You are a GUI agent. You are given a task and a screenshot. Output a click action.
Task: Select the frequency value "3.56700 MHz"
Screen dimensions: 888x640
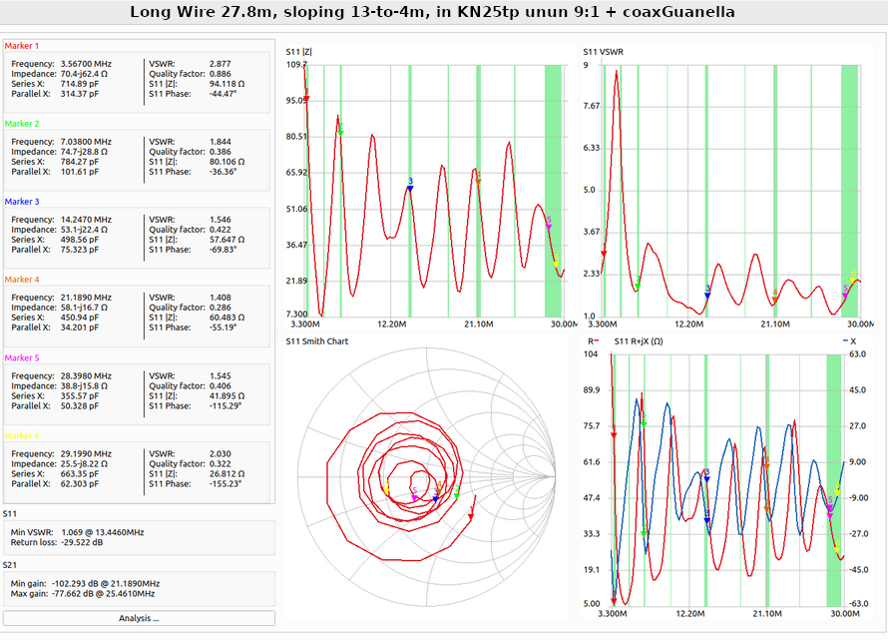(86, 64)
